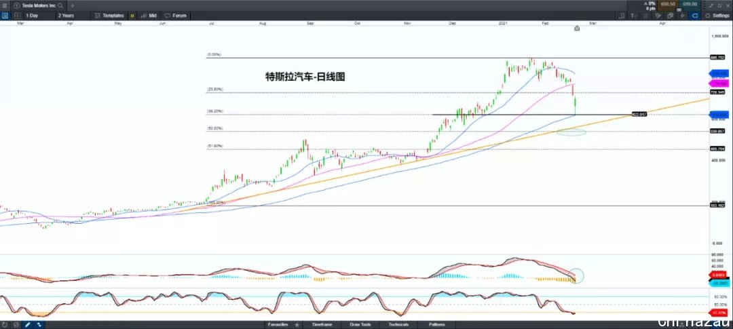Click the crosshair cursor icon in top toolbar

point(683,16)
